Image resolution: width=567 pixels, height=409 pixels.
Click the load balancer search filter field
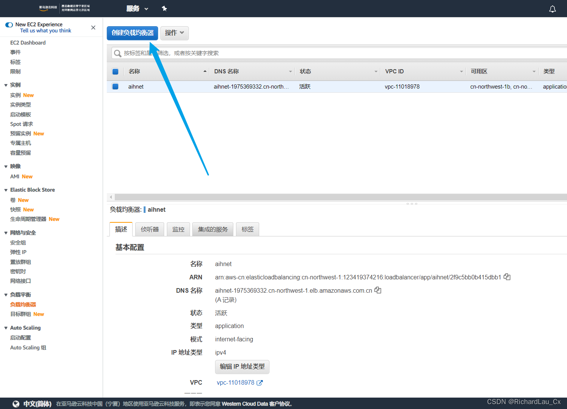coord(339,53)
